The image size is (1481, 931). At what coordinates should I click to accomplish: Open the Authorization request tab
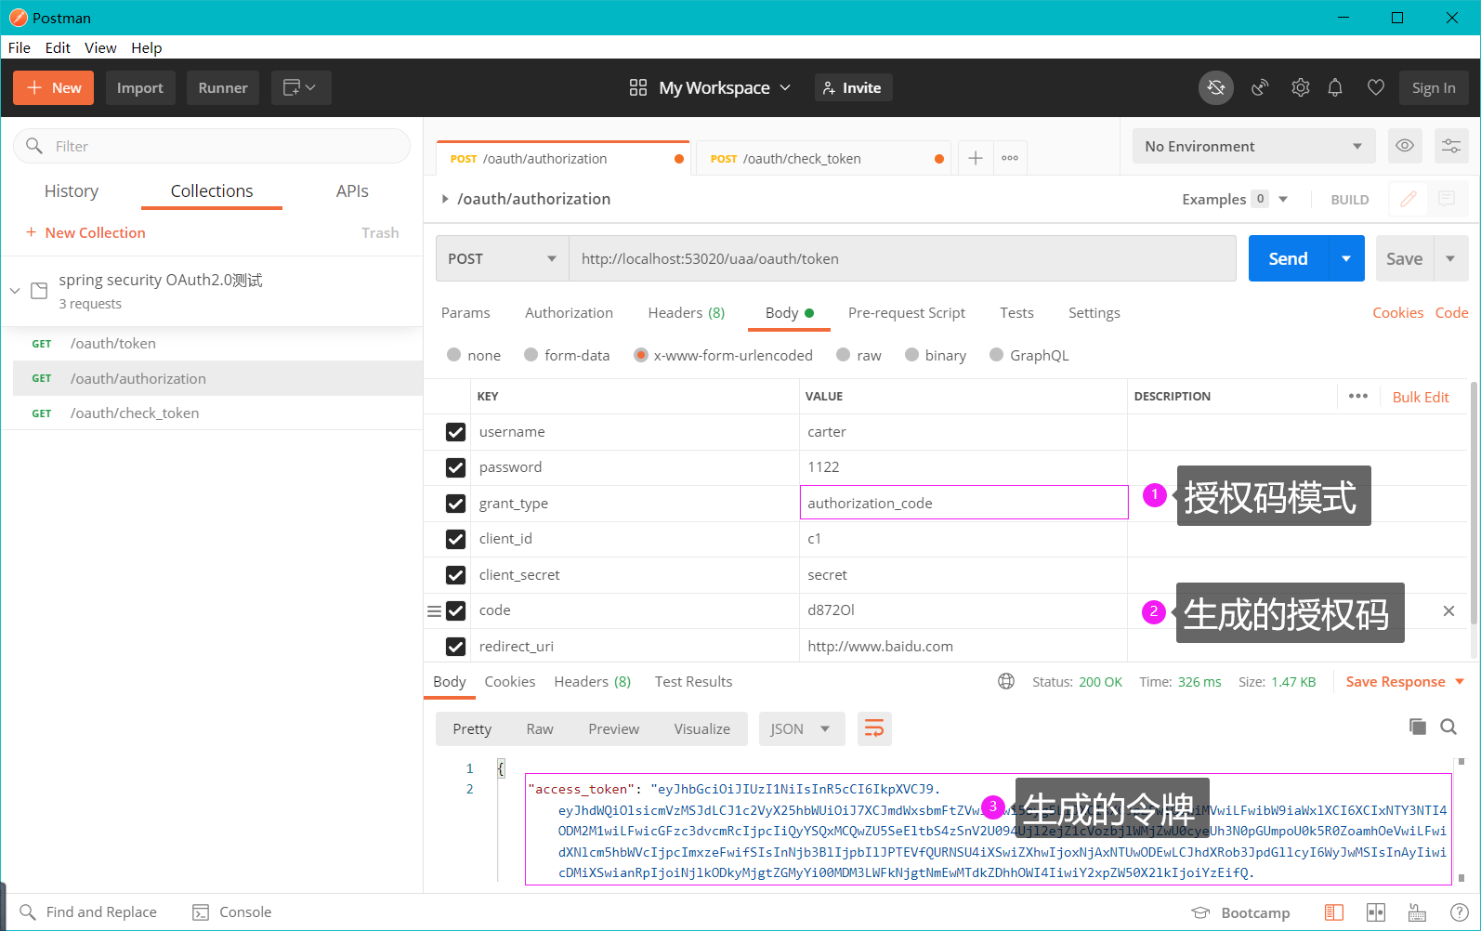pyautogui.click(x=569, y=313)
